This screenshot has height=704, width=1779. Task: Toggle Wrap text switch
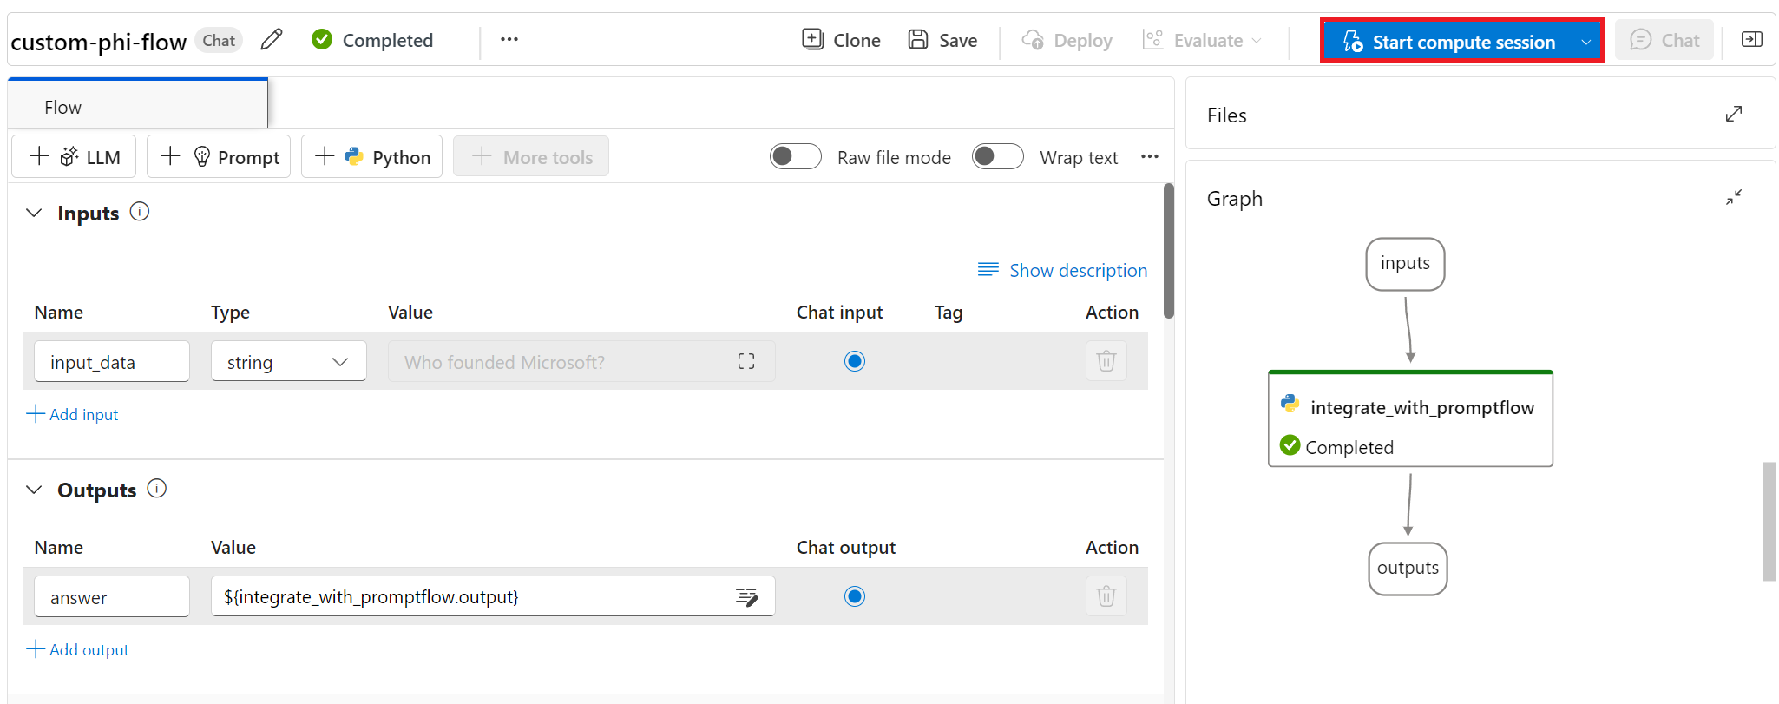click(998, 156)
